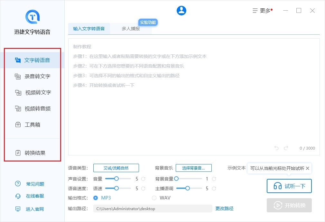Viewport: 325px width, 222px height.
Task: Click 试听一下 preview button
Action: click(289, 186)
